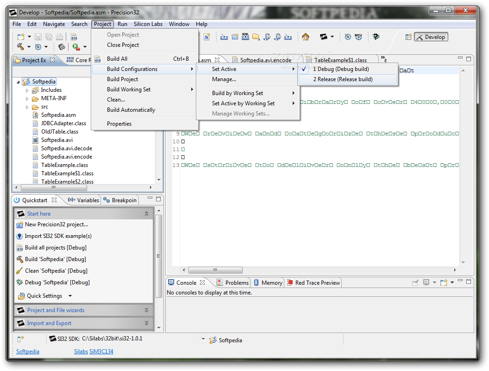Expand the src folder node

coord(27,107)
